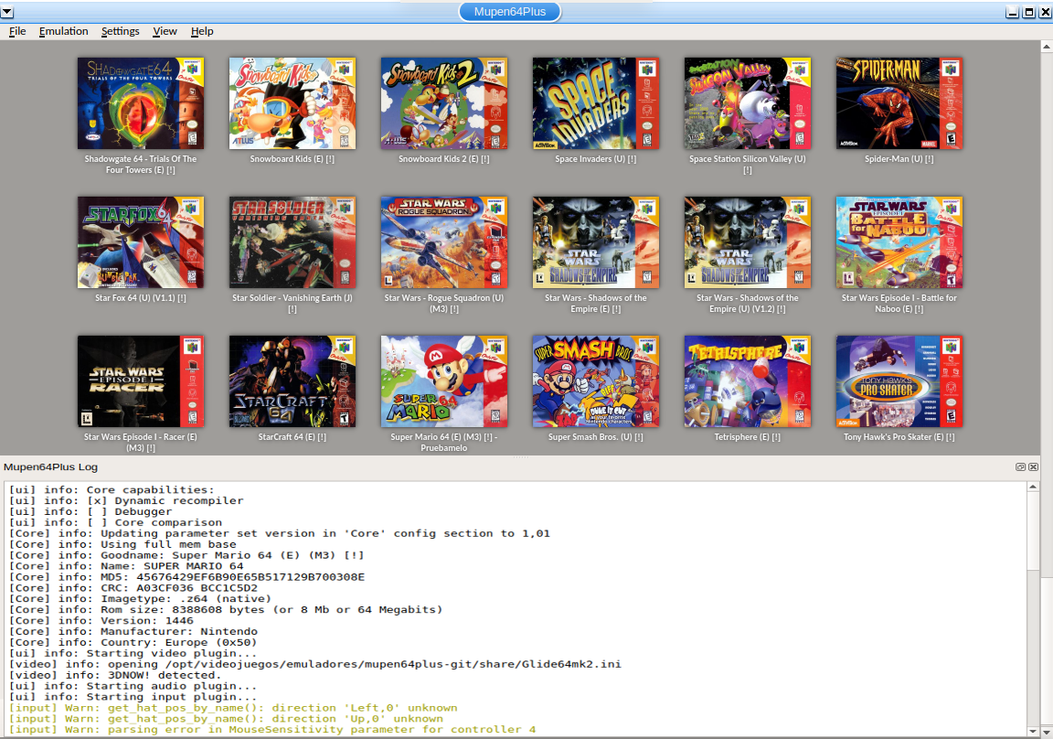Select the Shadowgate 64 game cover
Image resolution: width=1053 pixels, height=739 pixels.
click(x=141, y=102)
